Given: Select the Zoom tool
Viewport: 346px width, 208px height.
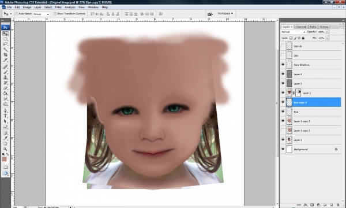Looking at the screenshot, I should coord(5,149).
